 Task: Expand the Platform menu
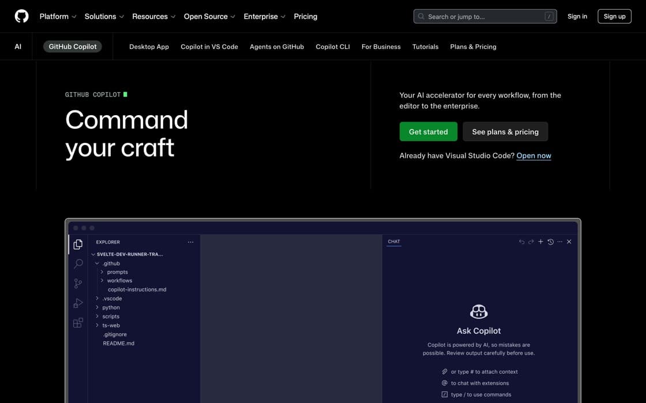(x=58, y=17)
